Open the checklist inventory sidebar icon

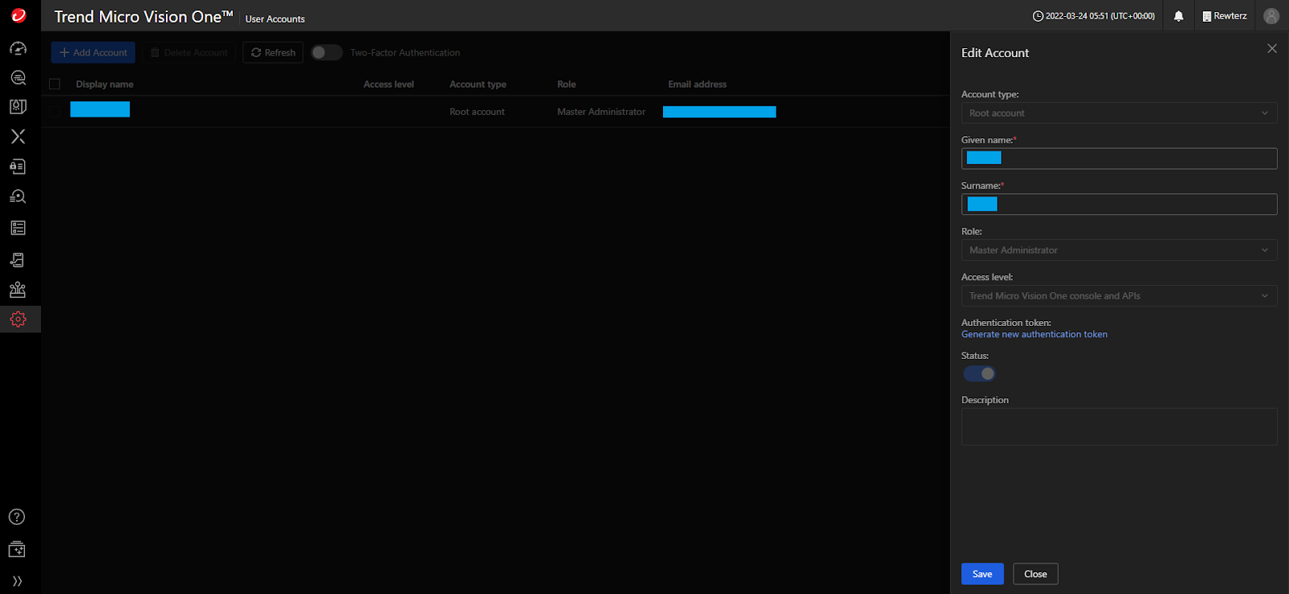tap(18, 228)
